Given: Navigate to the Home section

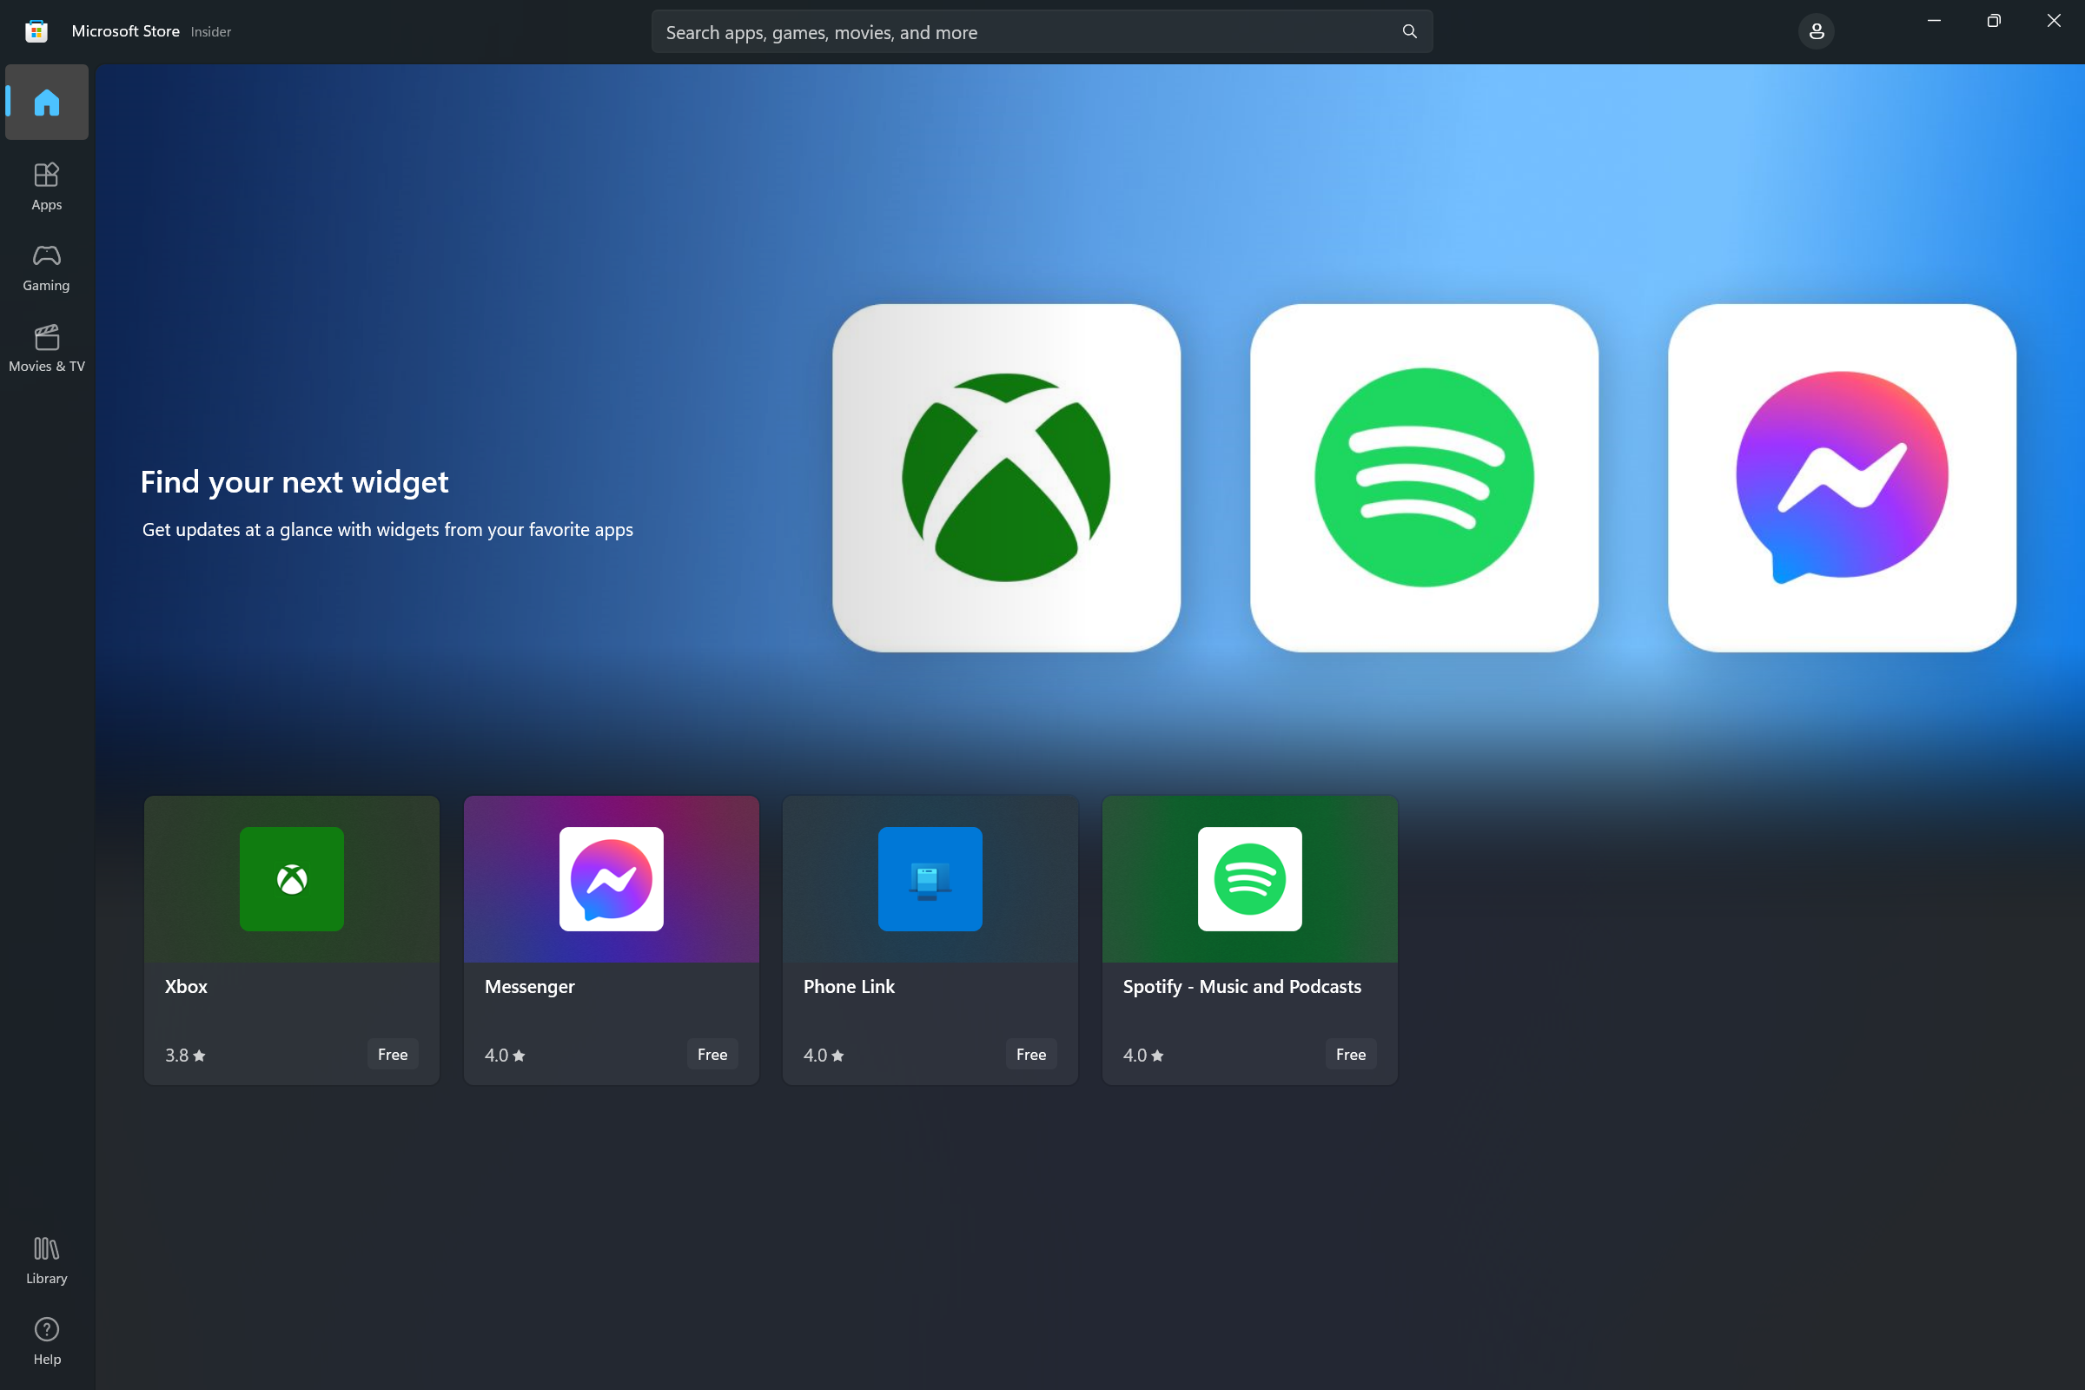Looking at the screenshot, I should click(47, 101).
